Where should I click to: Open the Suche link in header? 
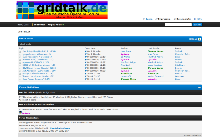point(149,19)
